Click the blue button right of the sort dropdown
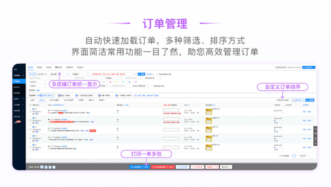This screenshot has height=187, width=331. pos(310,100)
